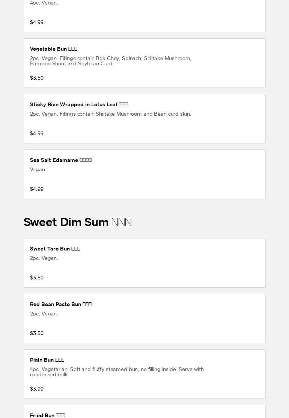Click the Vegetable Bun $3.50 price

click(37, 78)
